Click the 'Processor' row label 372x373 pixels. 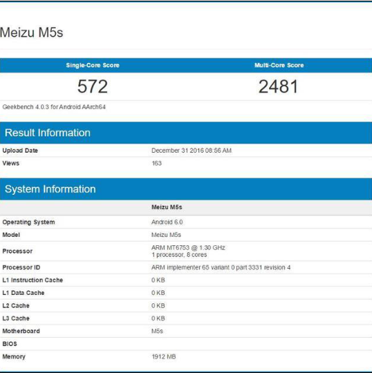pyautogui.click(x=17, y=251)
